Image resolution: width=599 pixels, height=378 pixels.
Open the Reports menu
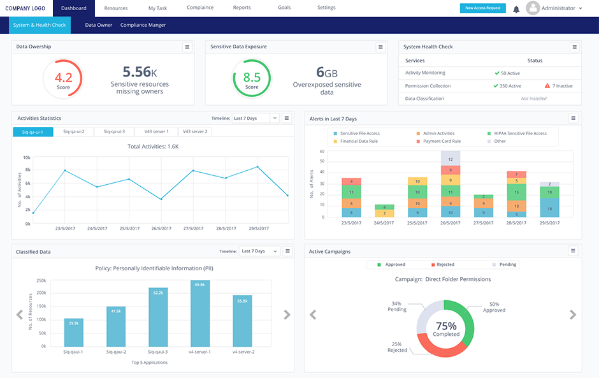[242, 8]
